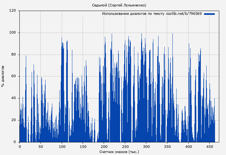
Task: Select the 350 tick label on the x-axis
Action: [x=167, y=146]
